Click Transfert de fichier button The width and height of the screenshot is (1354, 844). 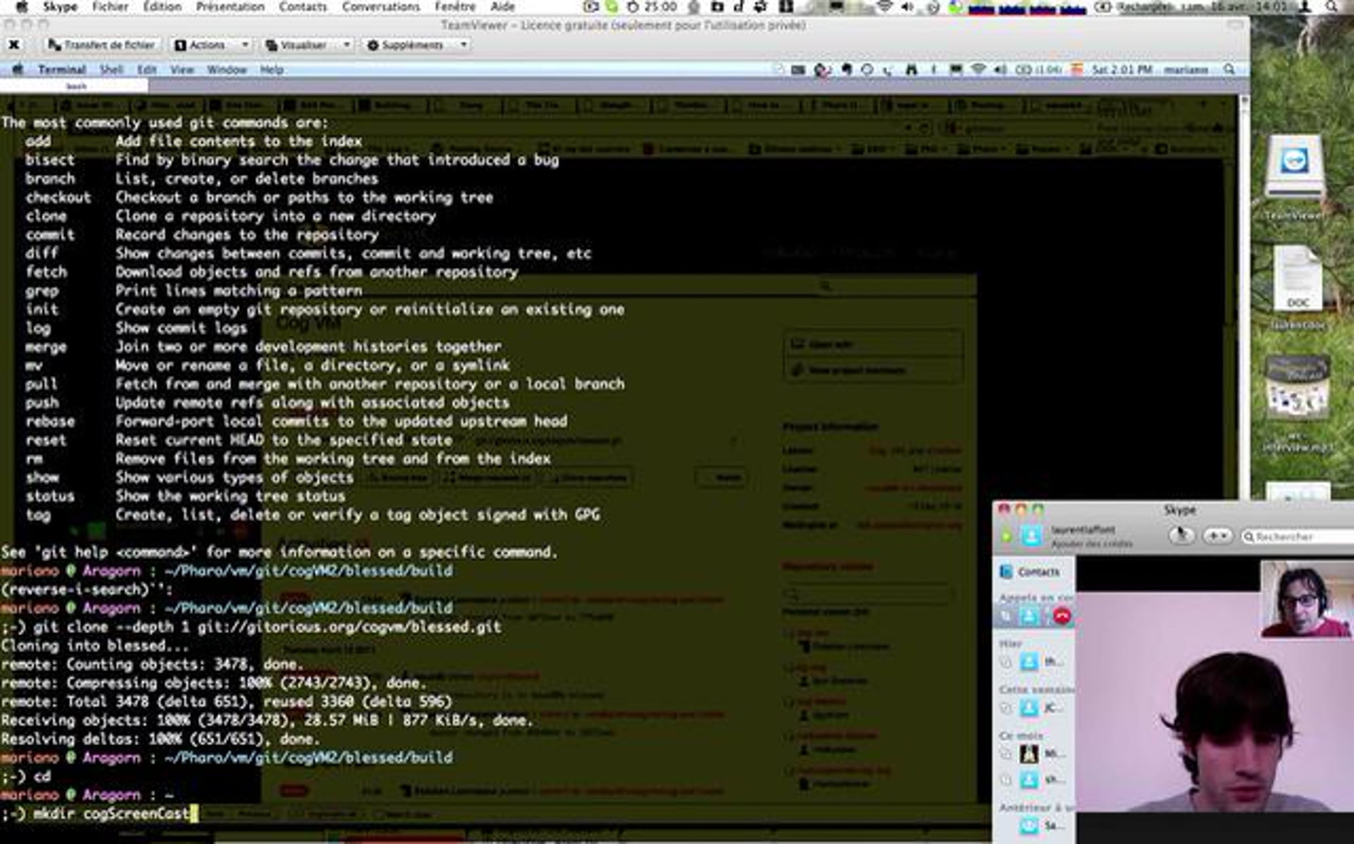point(102,45)
